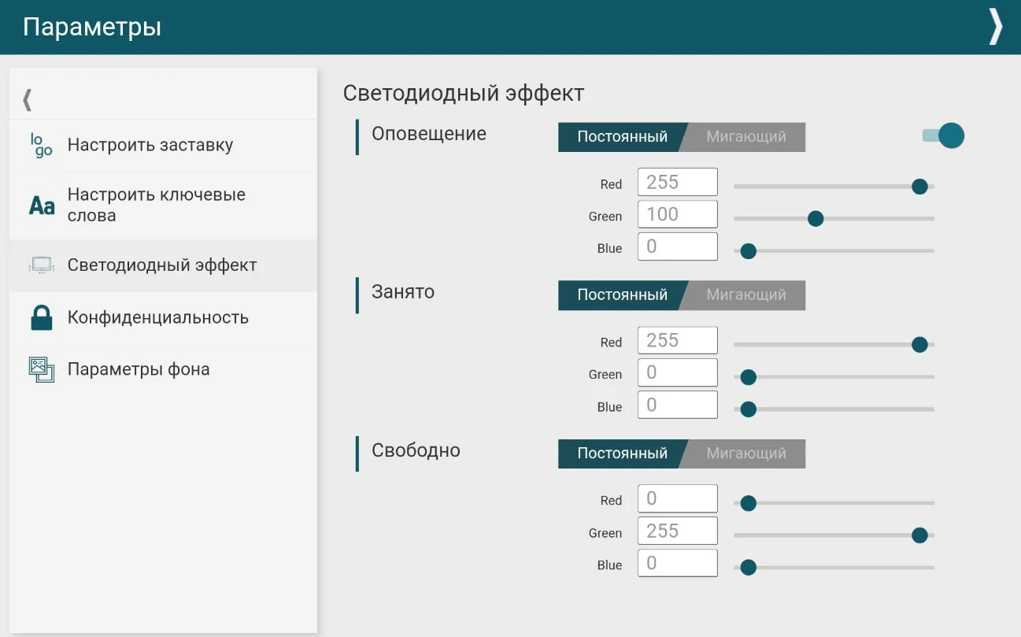Click the padlock Конфиденциальность icon
The image size is (1021, 637).
point(41,317)
